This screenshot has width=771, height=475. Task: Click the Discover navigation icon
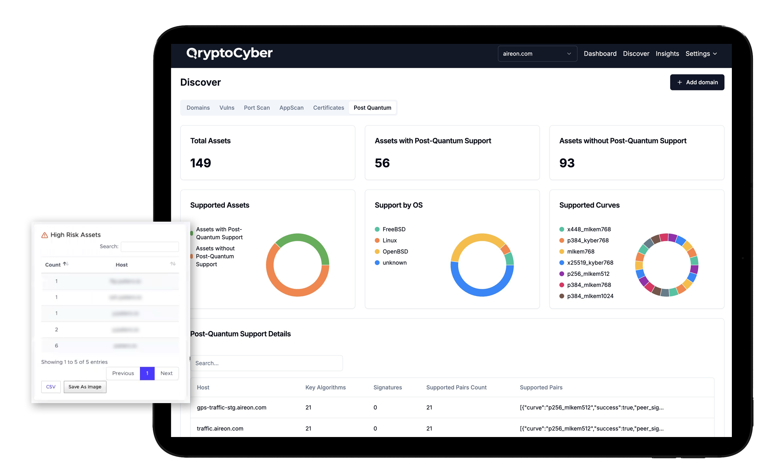[x=637, y=53]
